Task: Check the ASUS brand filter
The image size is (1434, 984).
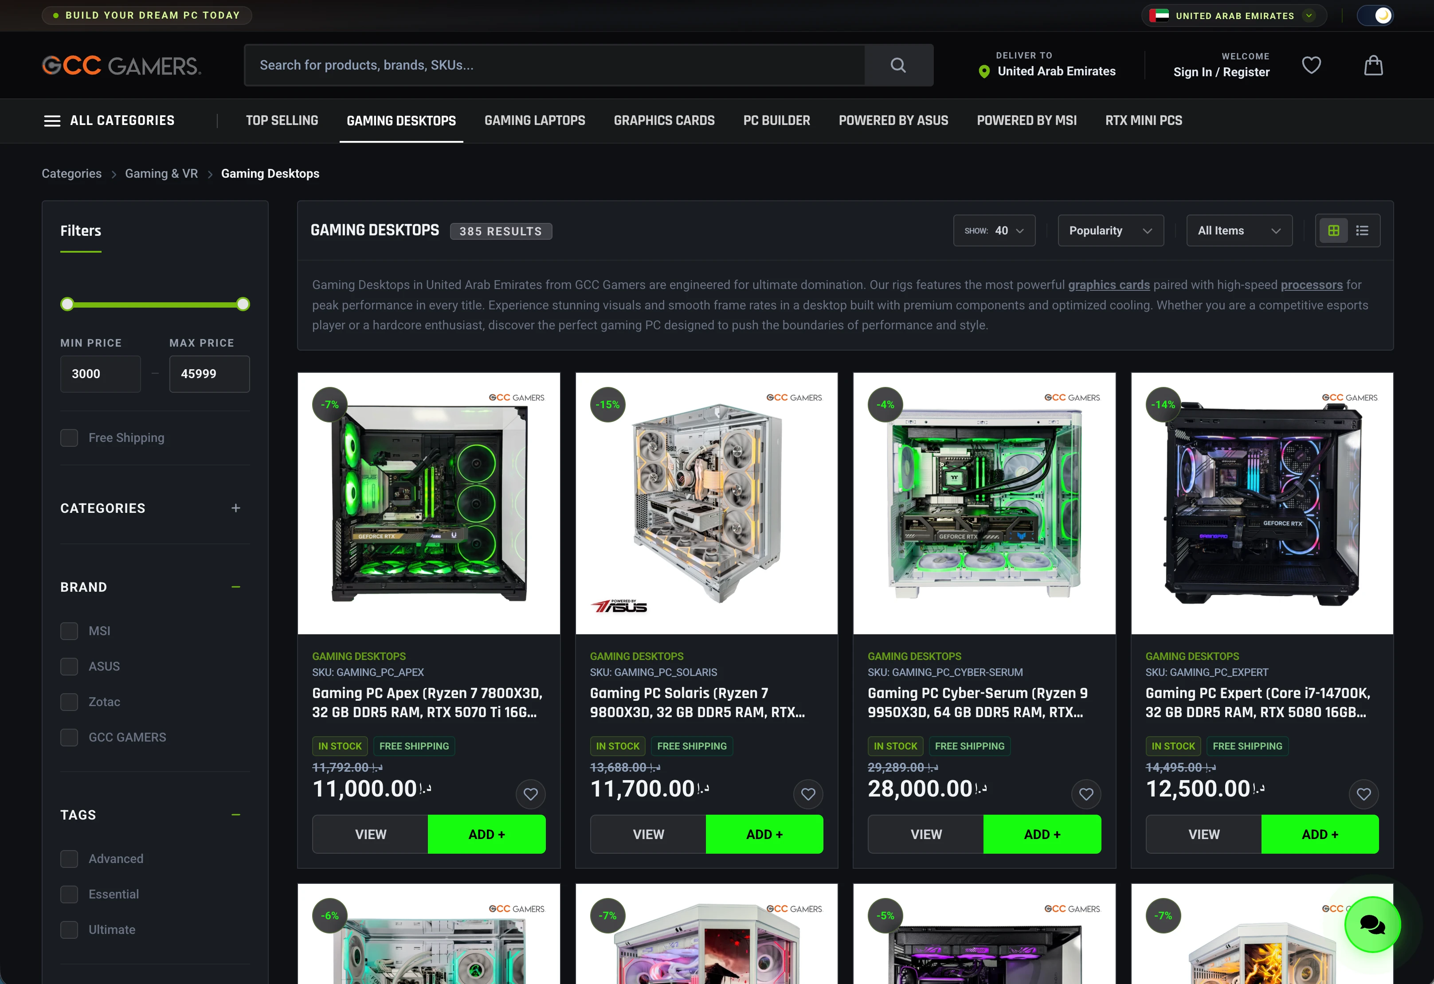Action: click(x=69, y=666)
